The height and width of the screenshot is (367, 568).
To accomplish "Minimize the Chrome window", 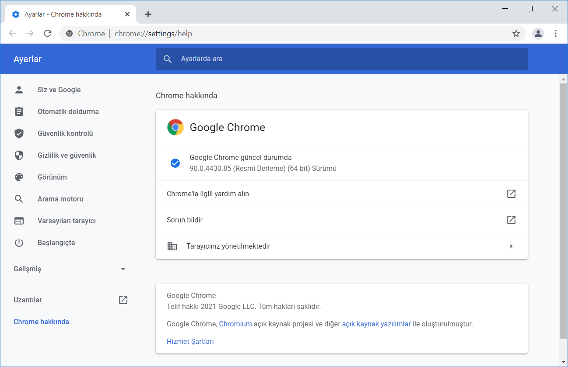I will pyautogui.click(x=505, y=8).
